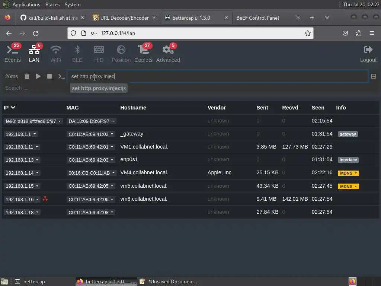Expand dropdown for IP 192.168.1.18

[x=22, y=212]
